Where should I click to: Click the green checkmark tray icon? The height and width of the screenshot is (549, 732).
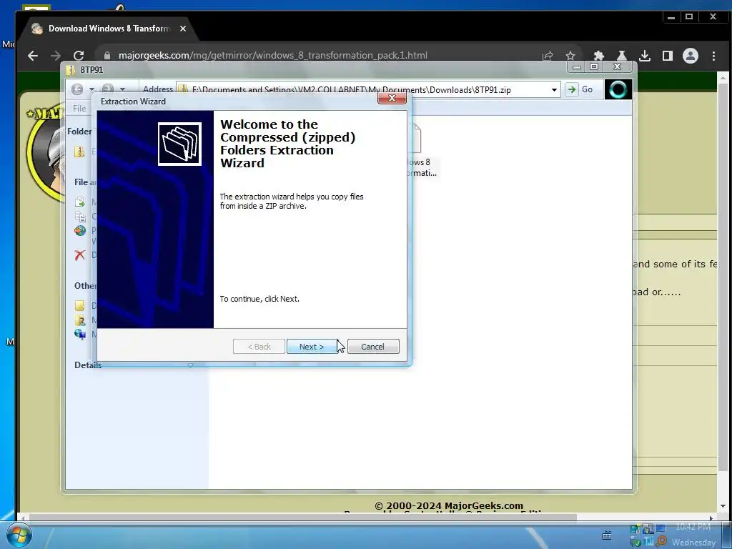635,542
